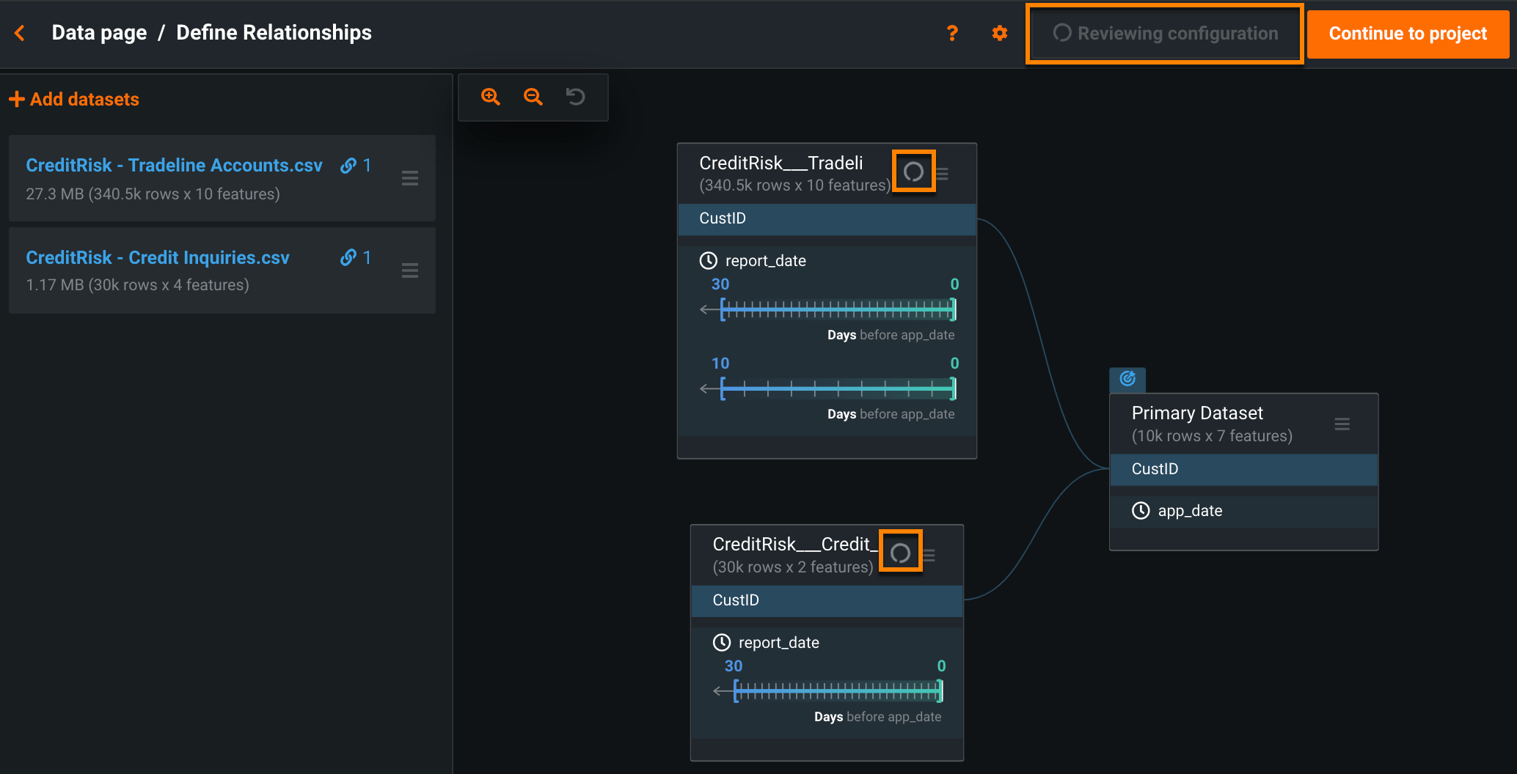Click the back arrow icon

20,33
